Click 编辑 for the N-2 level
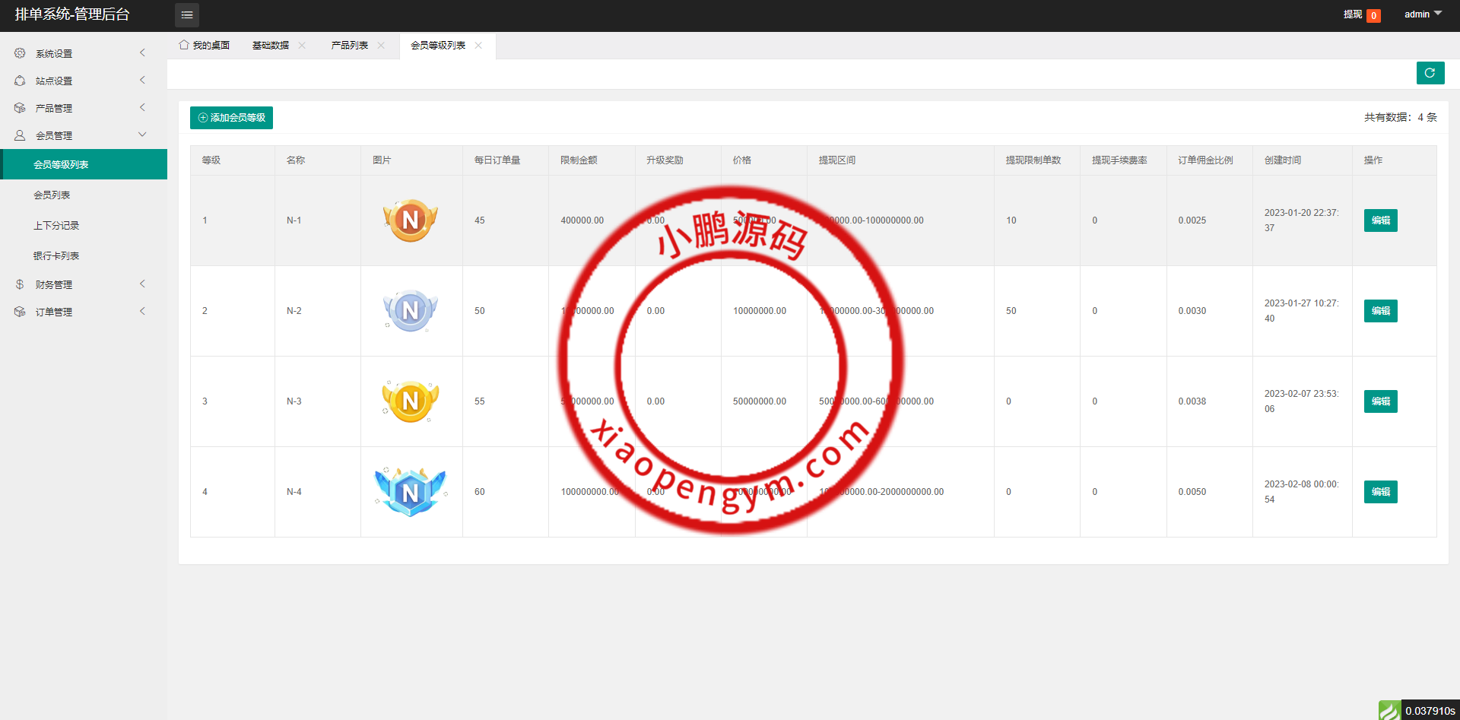The image size is (1460, 720). [1380, 311]
